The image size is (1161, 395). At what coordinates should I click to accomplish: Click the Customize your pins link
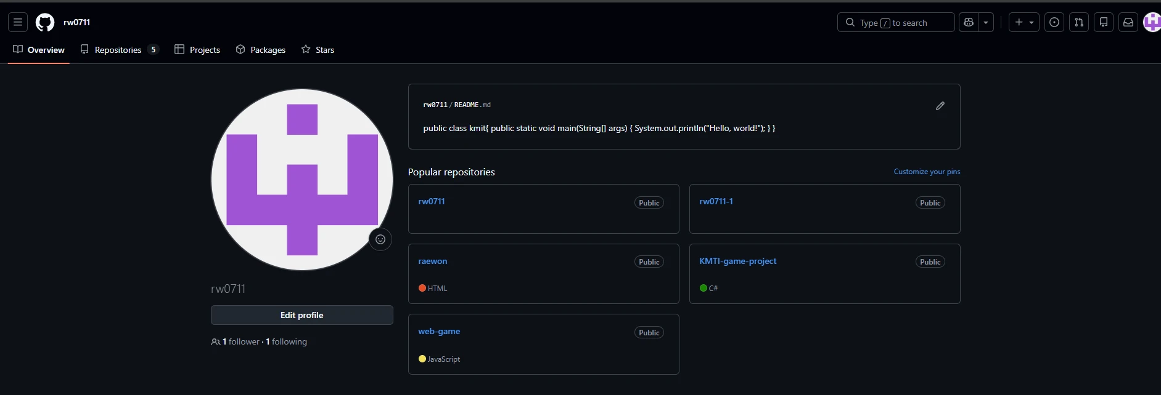927,172
